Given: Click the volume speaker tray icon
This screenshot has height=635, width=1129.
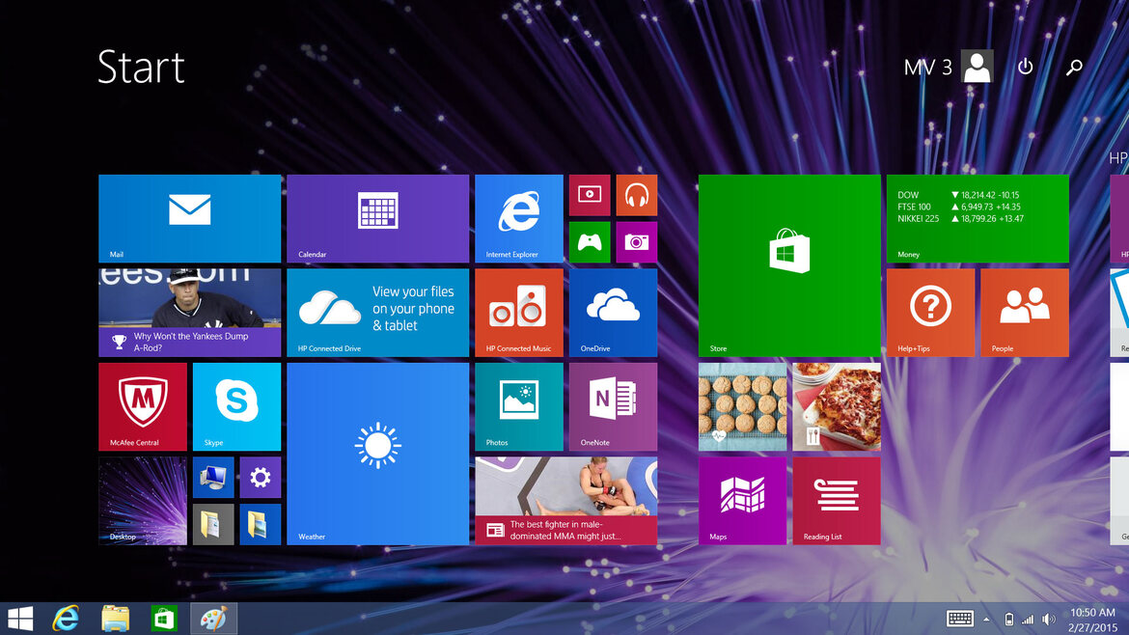Looking at the screenshot, I should (x=1049, y=620).
